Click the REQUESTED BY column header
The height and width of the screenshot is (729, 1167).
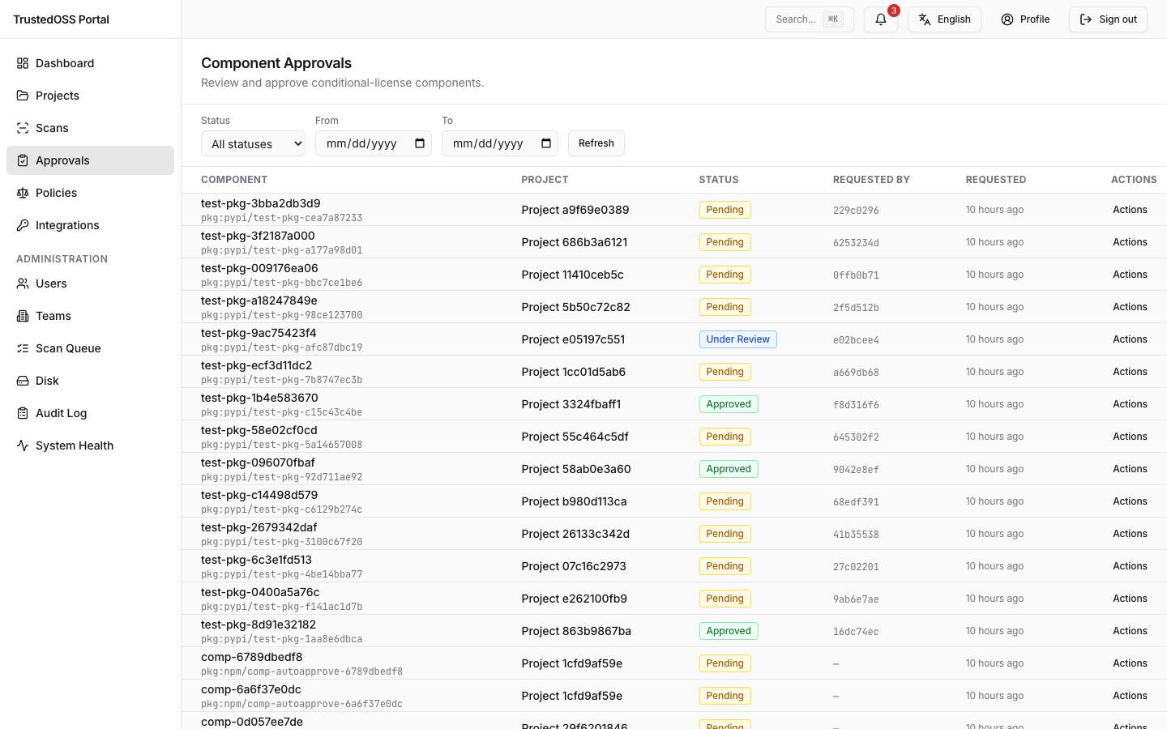871,180
